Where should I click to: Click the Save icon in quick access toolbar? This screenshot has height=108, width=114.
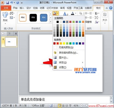(x=7, y=3)
